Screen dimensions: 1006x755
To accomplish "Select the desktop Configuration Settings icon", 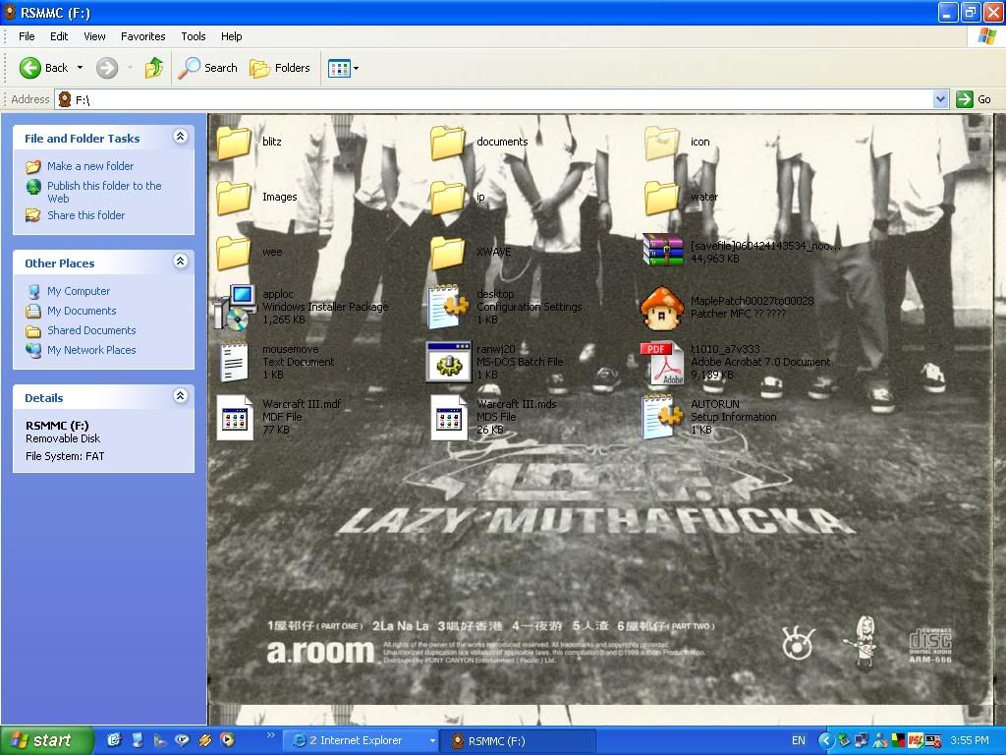I will coord(448,307).
